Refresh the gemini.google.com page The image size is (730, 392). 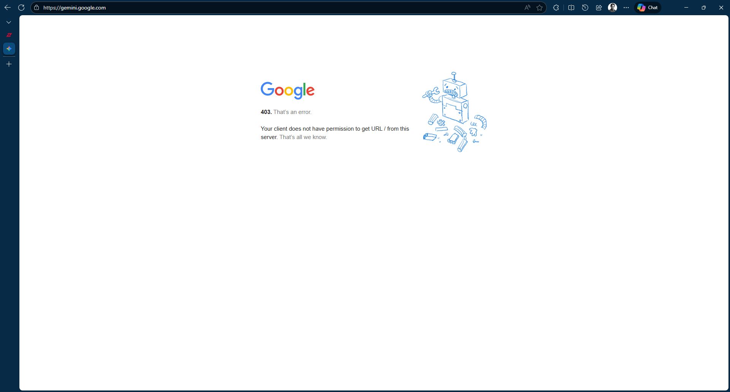tap(21, 8)
